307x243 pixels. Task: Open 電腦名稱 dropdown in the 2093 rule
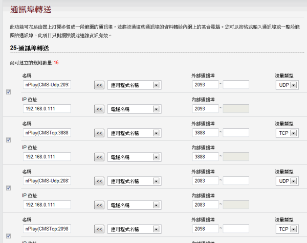(134, 109)
